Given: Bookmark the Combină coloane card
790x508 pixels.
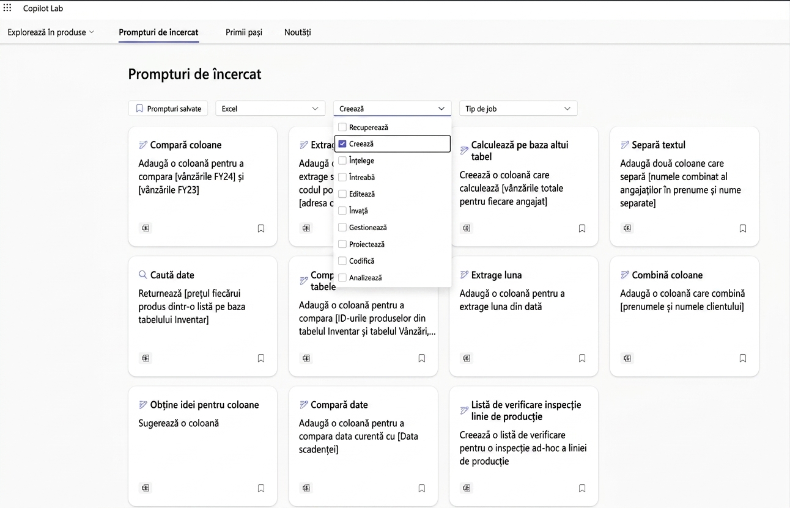Looking at the screenshot, I should [743, 358].
